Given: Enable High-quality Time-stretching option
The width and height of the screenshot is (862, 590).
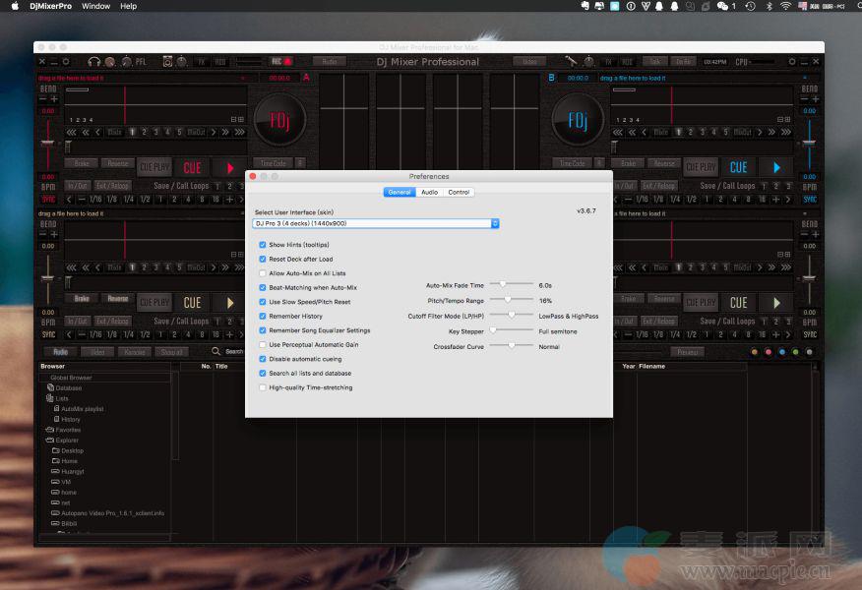Looking at the screenshot, I should (262, 387).
